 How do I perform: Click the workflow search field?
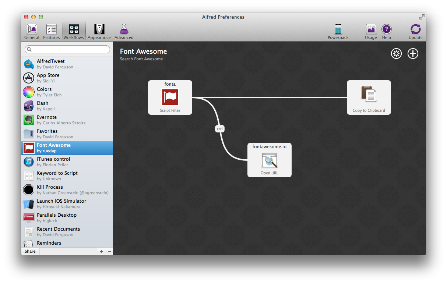click(x=67, y=49)
